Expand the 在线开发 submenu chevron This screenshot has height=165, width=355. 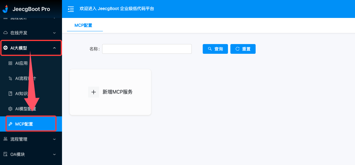[x=54, y=33]
